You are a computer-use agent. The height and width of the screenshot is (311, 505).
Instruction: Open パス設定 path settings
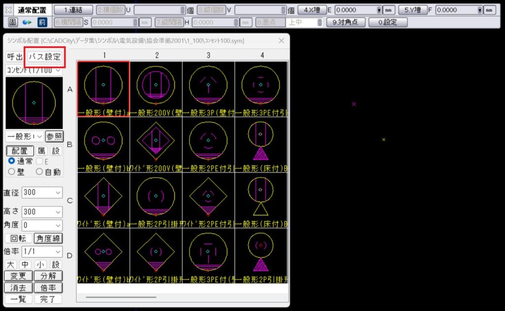click(45, 57)
